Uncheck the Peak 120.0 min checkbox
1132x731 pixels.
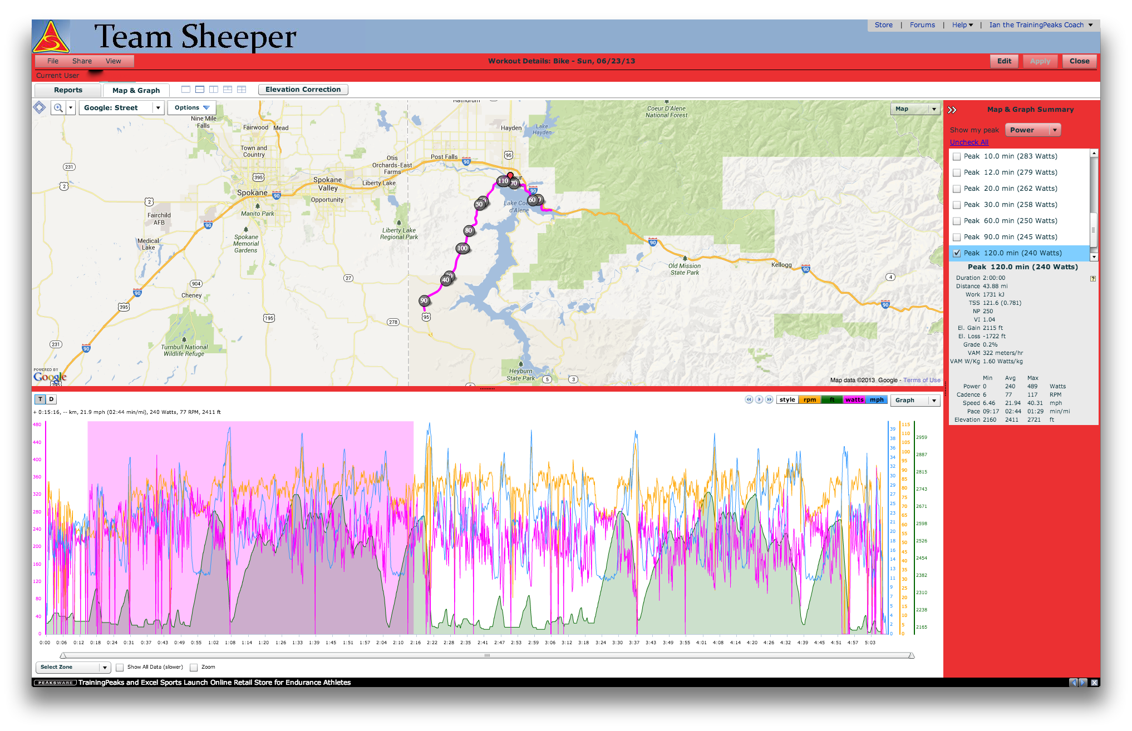[957, 253]
